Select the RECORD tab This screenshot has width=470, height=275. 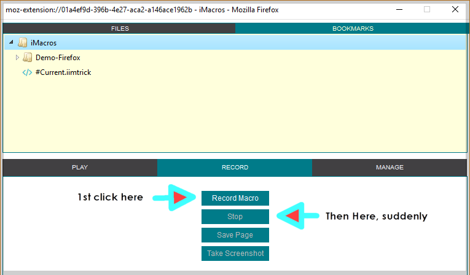[235, 168]
